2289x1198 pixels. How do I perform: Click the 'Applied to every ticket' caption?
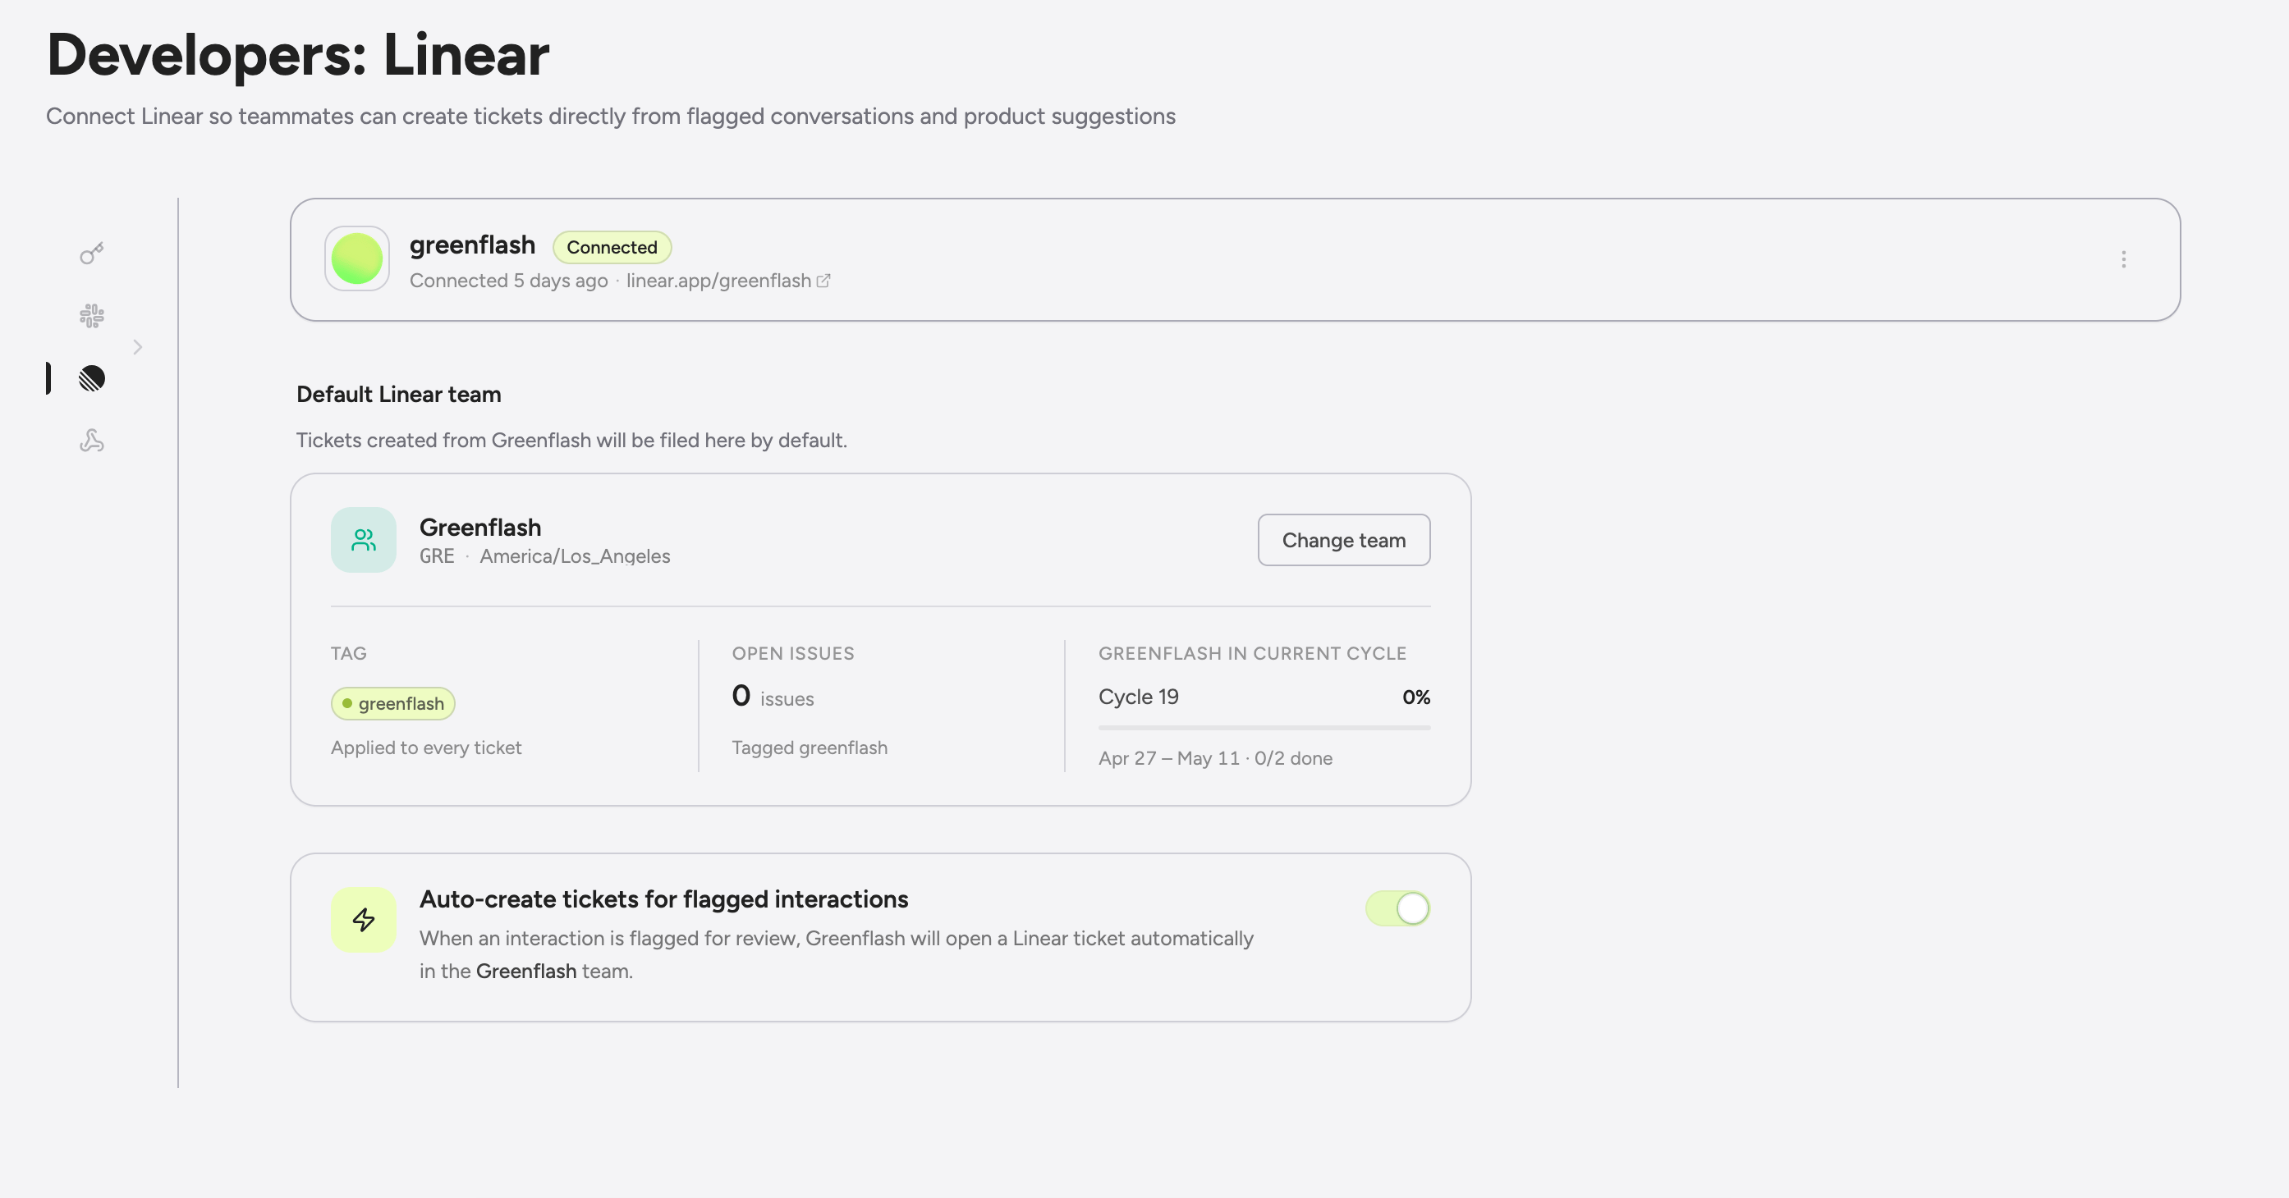click(x=425, y=748)
